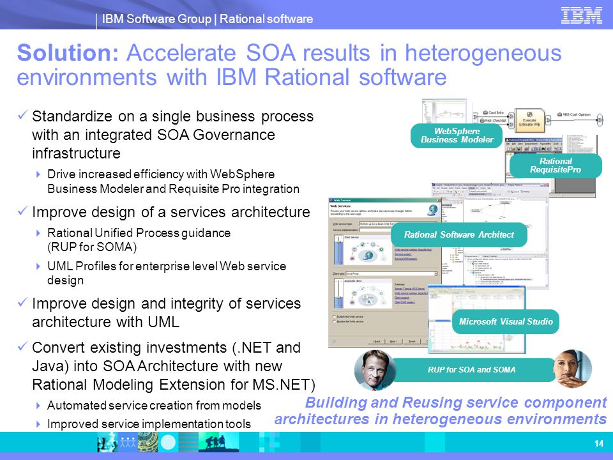Click the text Drive increased efficiency with WebSphere
This screenshot has height=460, width=613.
(161, 174)
